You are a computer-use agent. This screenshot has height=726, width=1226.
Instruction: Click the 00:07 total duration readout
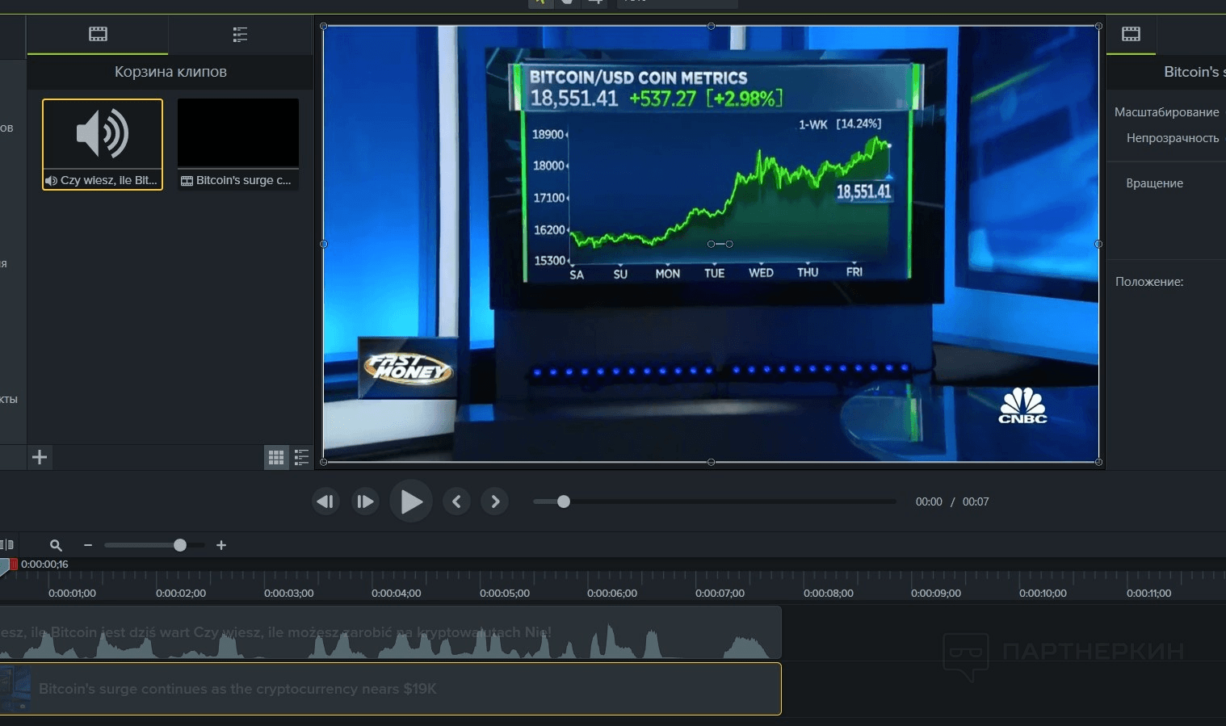[976, 501]
